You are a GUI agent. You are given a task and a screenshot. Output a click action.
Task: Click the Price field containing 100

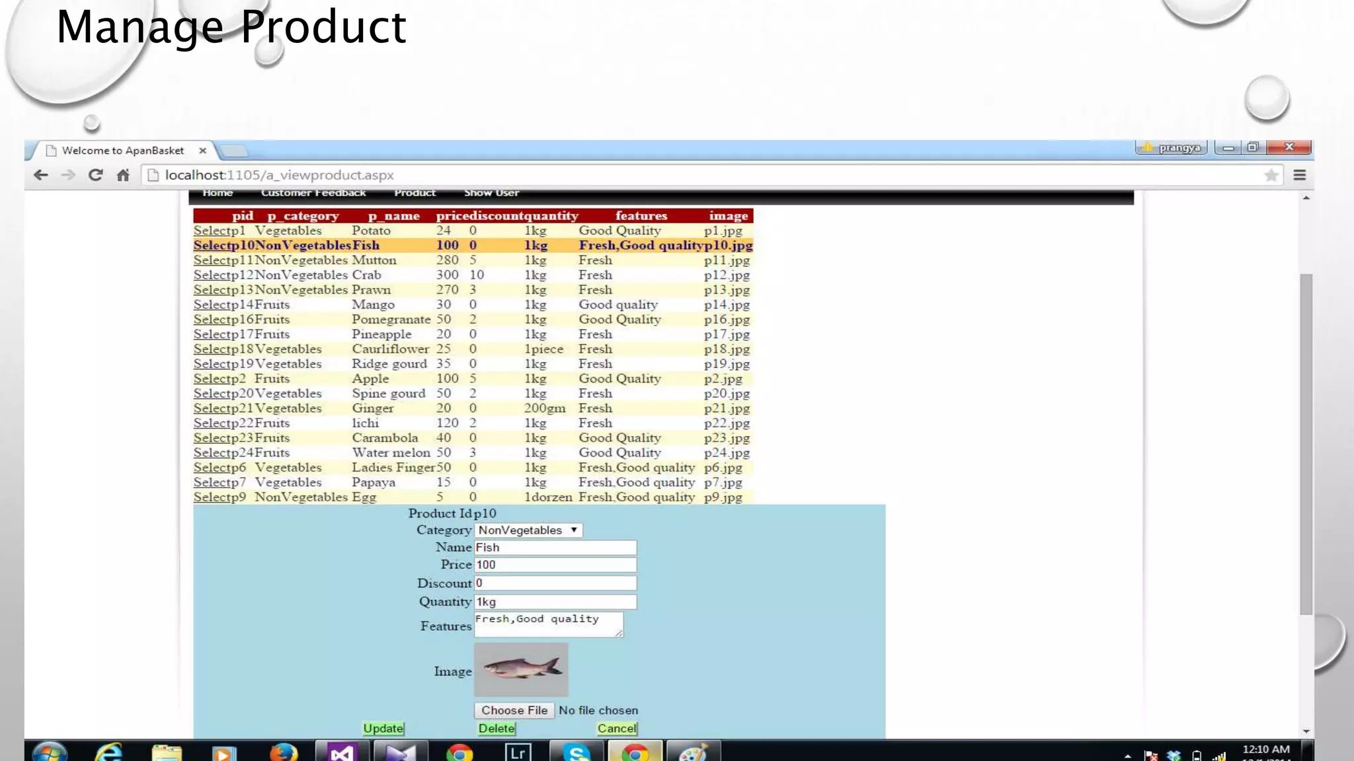(x=555, y=565)
